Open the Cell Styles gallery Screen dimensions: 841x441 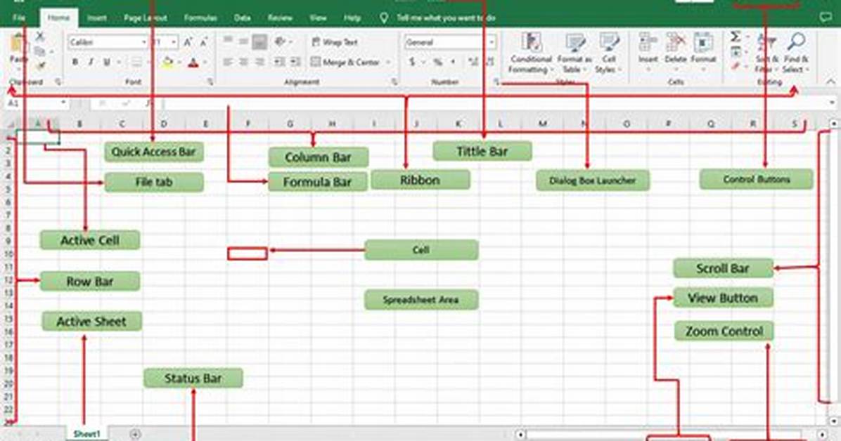pyautogui.click(x=608, y=53)
